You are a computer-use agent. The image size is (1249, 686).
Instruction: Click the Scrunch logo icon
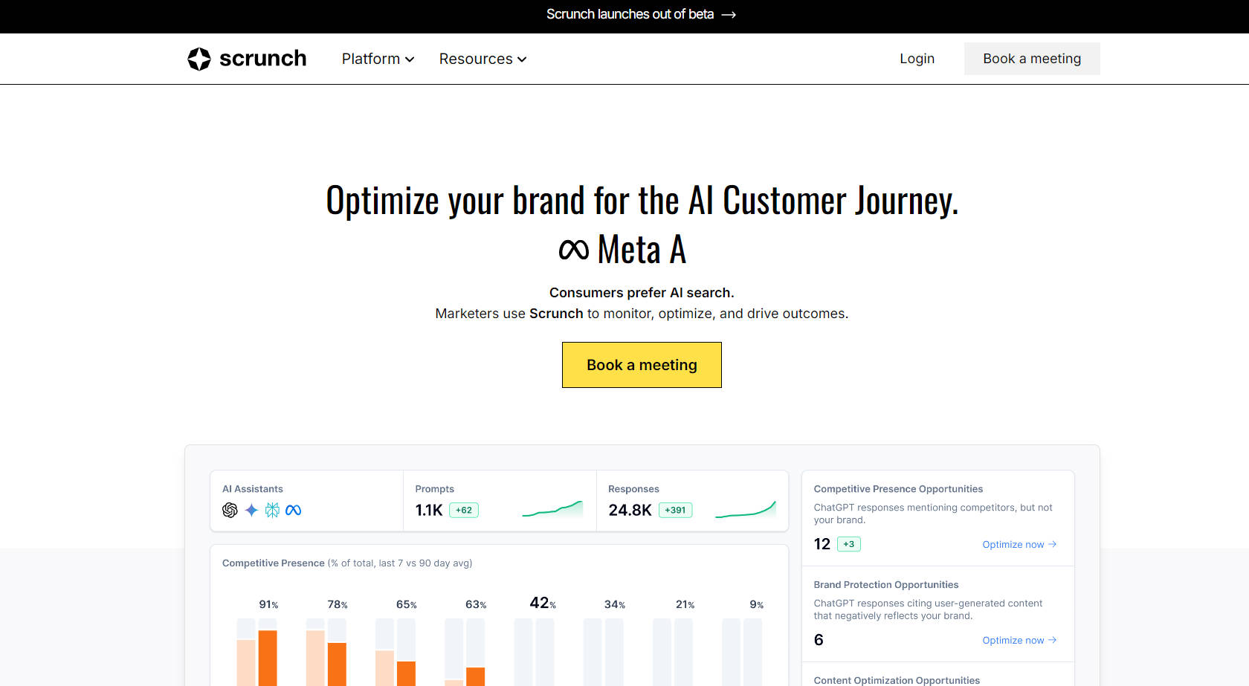pyautogui.click(x=199, y=59)
